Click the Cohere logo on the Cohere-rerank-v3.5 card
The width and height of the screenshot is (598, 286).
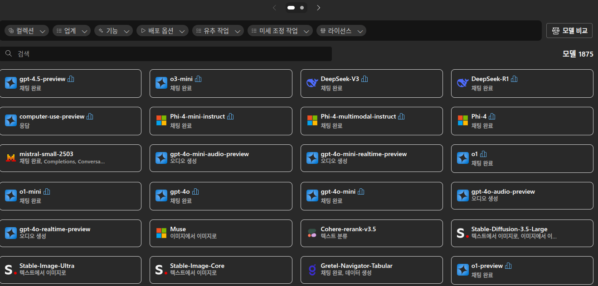click(x=312, y=233)
